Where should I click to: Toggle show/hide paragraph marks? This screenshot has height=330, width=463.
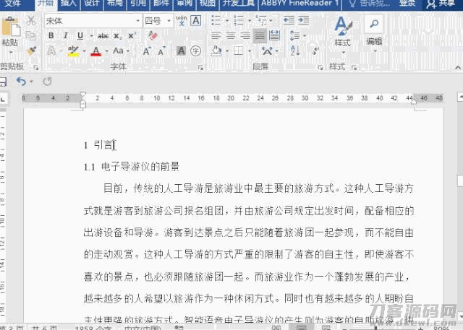click(316, 51)
